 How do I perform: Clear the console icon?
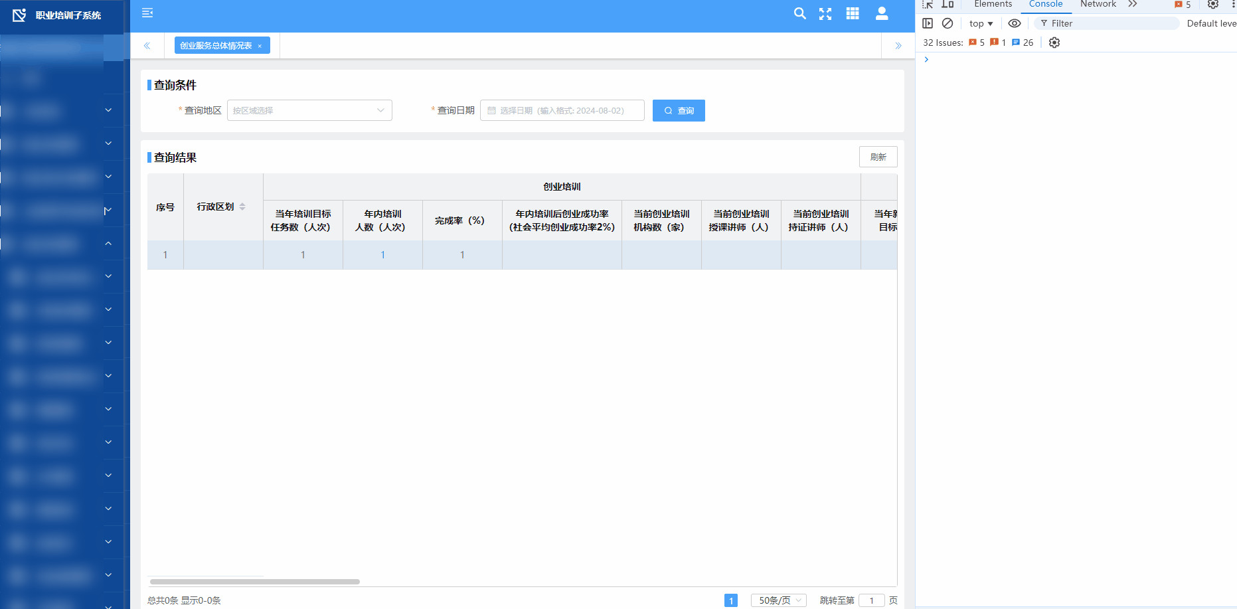pos(948,23)
